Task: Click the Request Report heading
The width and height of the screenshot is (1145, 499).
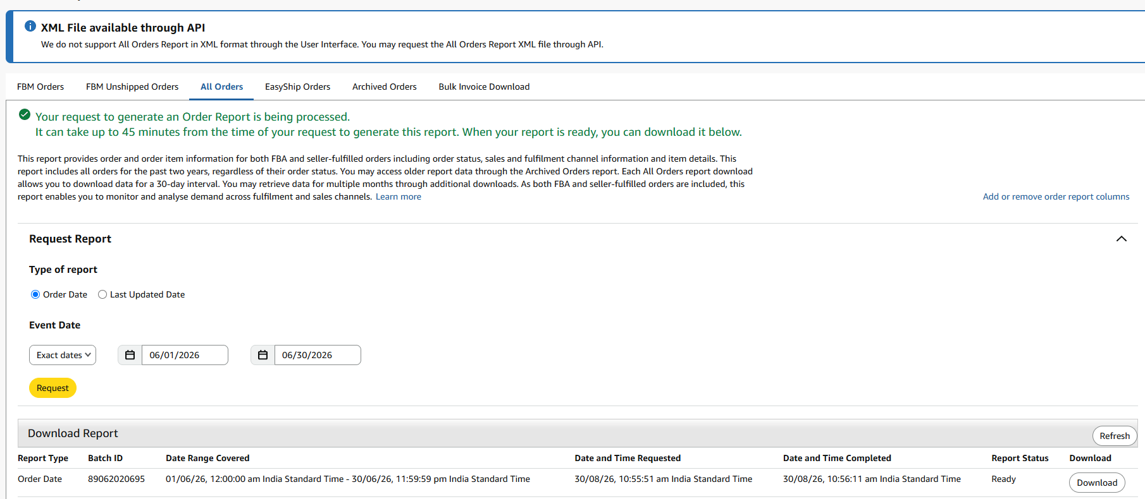Action: (70, 239)
